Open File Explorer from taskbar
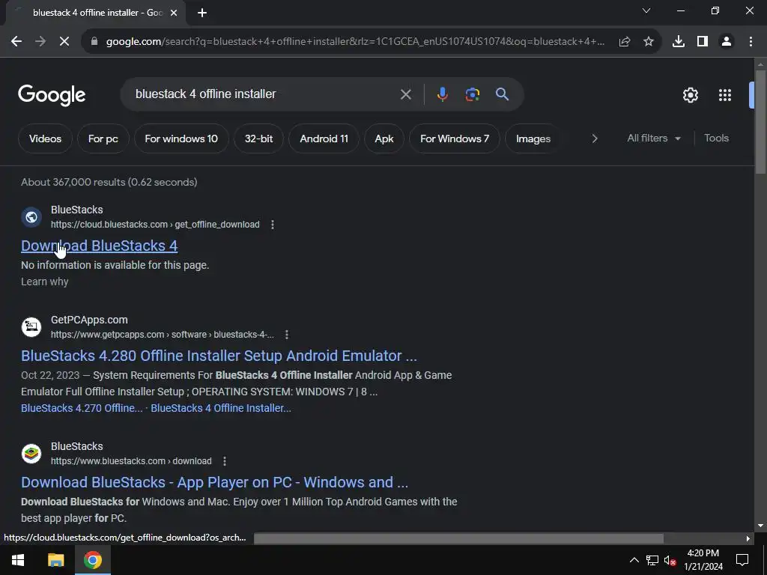The width and height of the screenshot is (767, 575). pyautogui.click(x=55, y=560)
